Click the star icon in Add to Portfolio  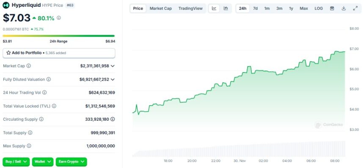click(8, 53)
